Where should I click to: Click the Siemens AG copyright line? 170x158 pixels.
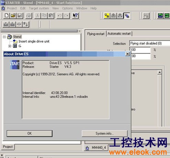pyautogui.click(x=61, y=74)
